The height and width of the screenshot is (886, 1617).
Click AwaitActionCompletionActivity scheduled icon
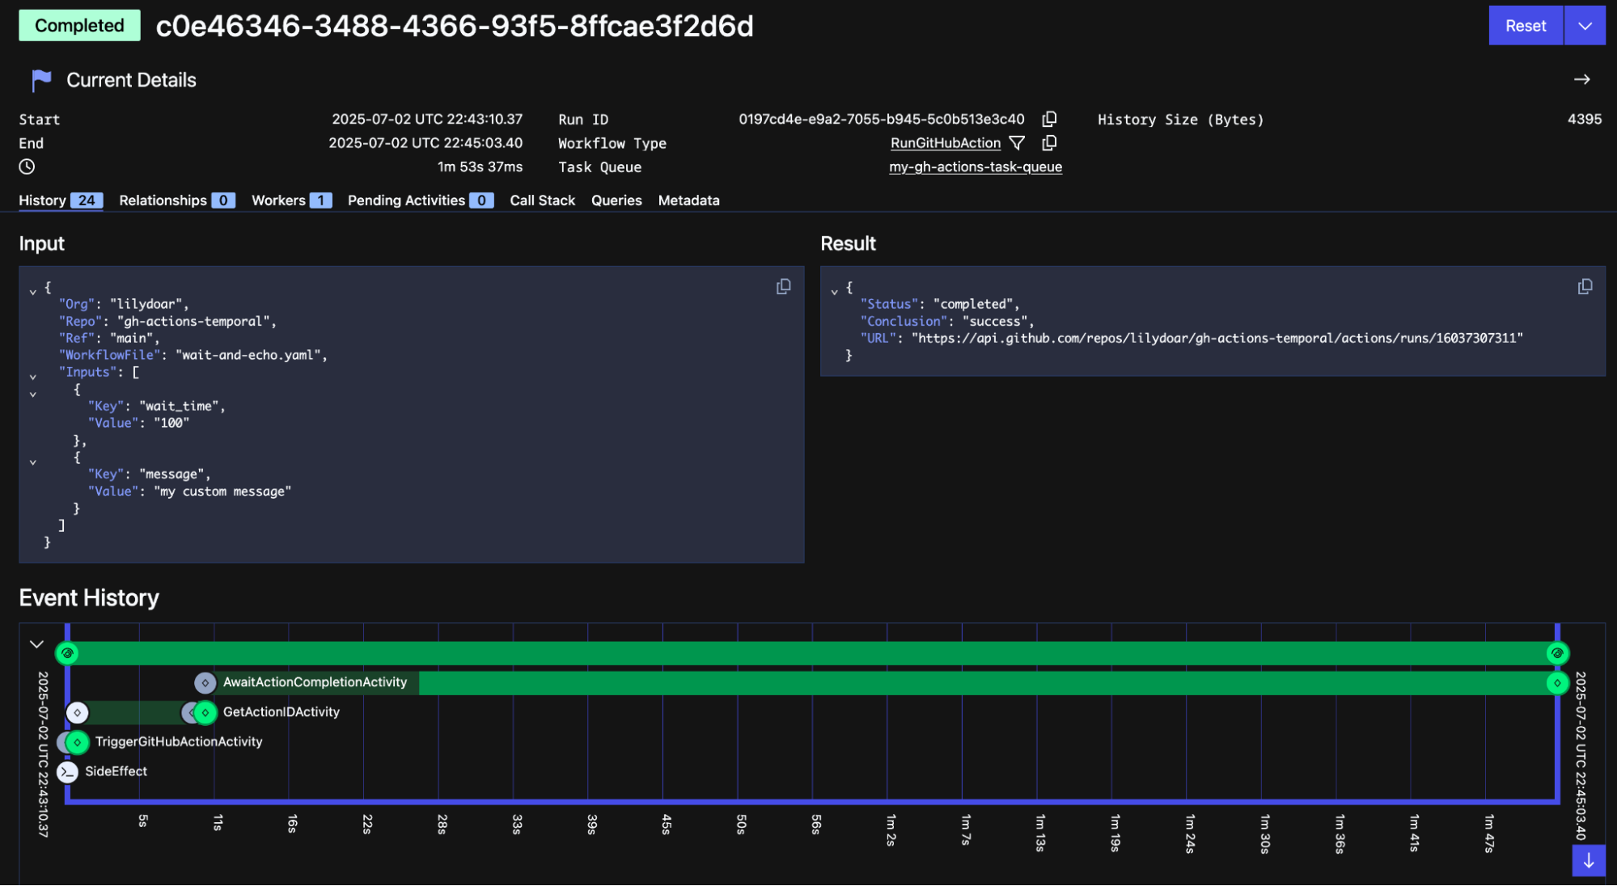click(205, 683)
